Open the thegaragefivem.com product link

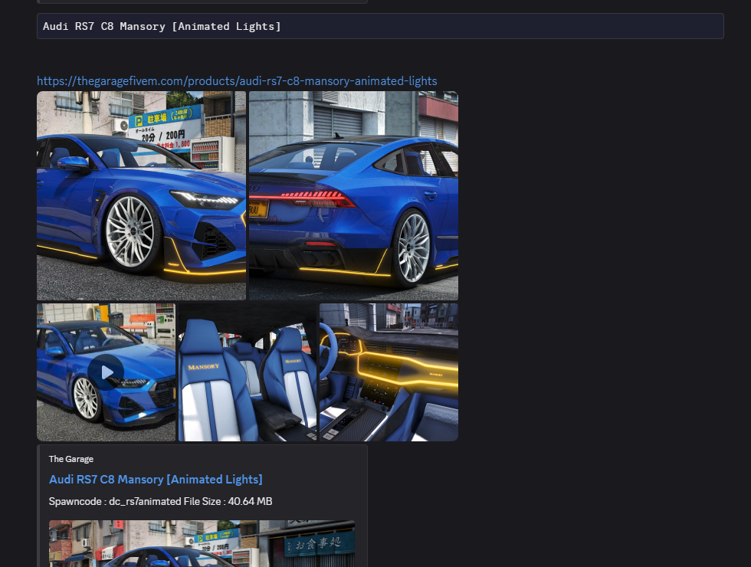coord(237,81)
